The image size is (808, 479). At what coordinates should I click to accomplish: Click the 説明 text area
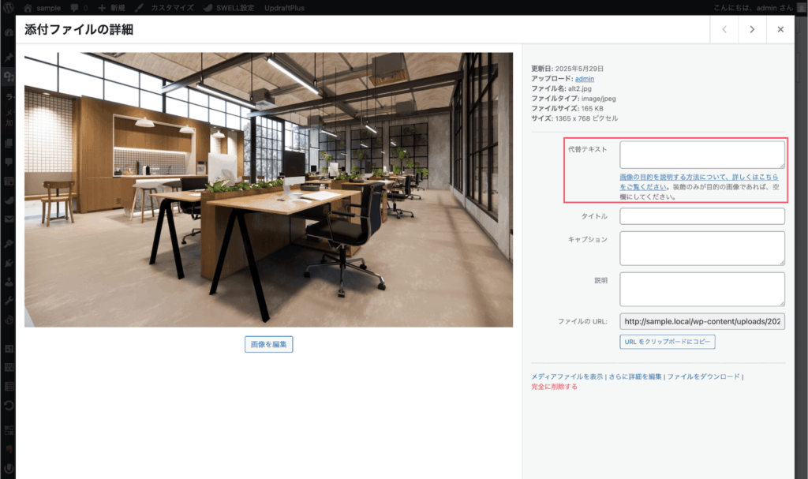[x=701, y=289]
